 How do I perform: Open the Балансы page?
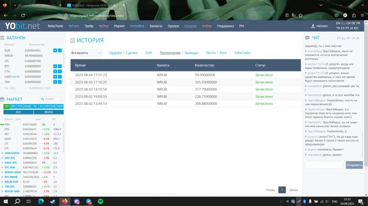156,26
